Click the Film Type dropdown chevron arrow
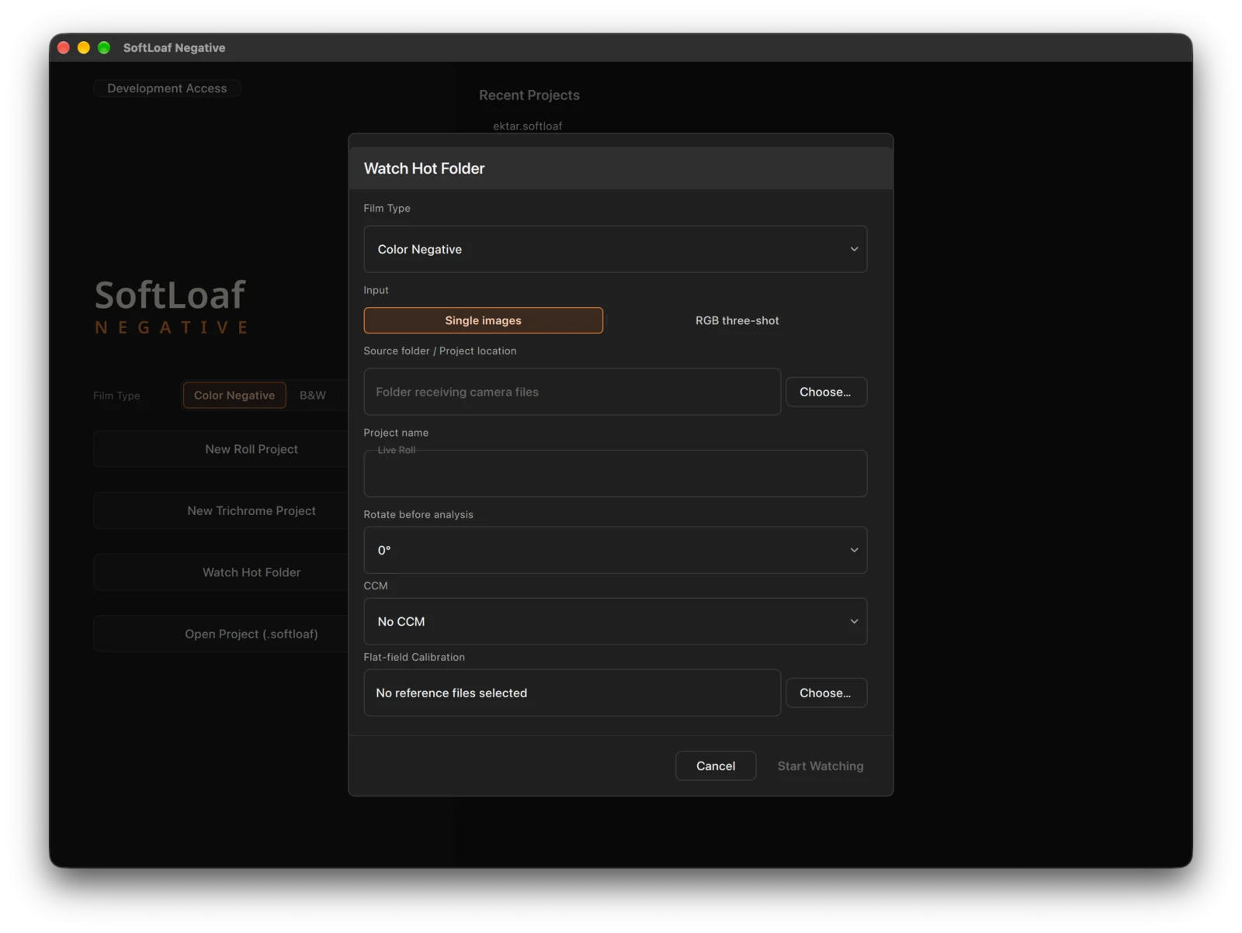The width and height of the screenshot is (1242, 933). click(x=854, y=249)
